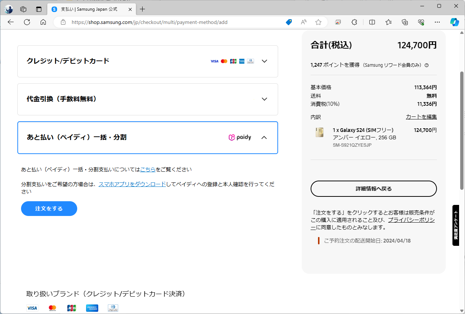465x314 pixels.
Task: Open the Copilot sidebar icon
Action: click(x=454, y=22)
